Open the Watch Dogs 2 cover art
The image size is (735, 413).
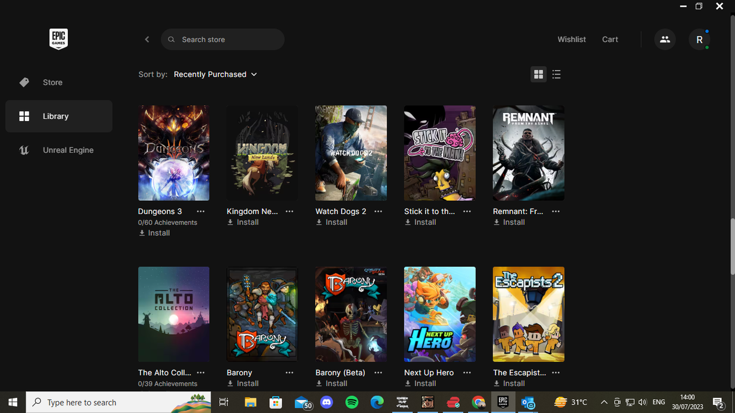click(x=351, y=153)
